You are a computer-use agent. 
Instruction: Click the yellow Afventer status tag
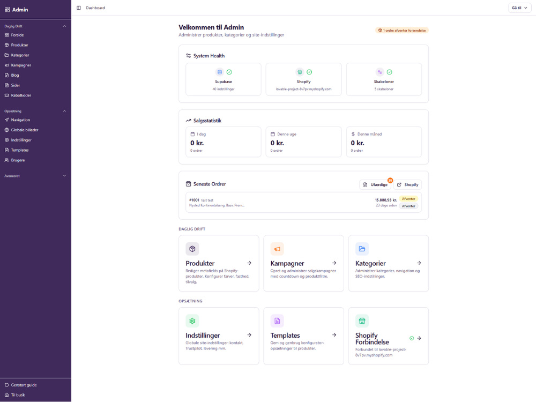(408, 199)
